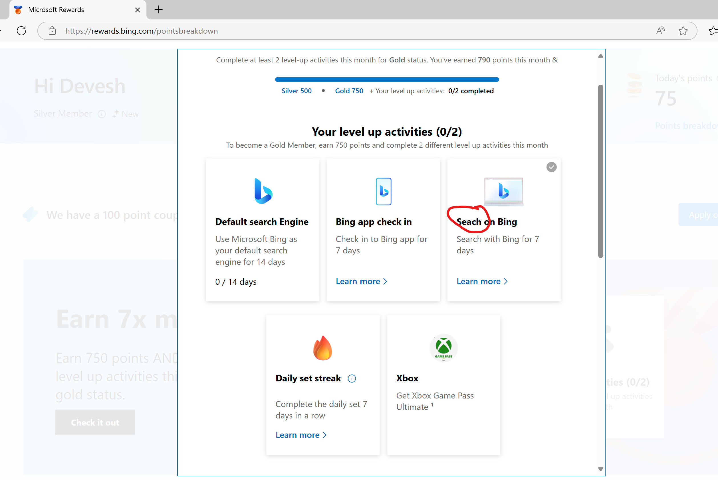
Task: Click the Default search Engine Bing logo
Action: click(x=263, y=191)
